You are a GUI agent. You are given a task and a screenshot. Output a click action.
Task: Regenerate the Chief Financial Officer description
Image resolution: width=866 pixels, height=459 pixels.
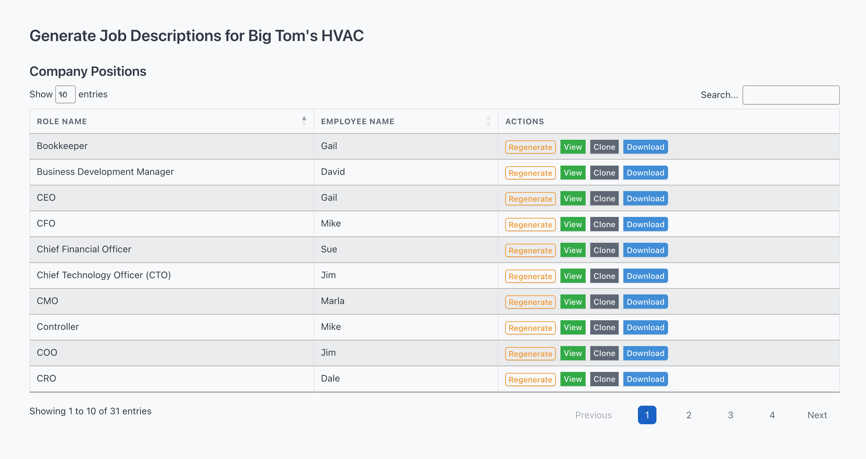[530, 250]
